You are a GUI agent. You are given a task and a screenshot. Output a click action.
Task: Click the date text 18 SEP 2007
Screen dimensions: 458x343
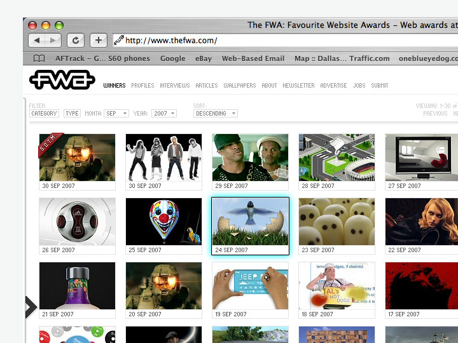coord(317,314)
